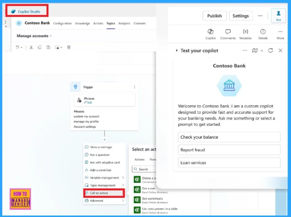291x217 pixels.
Task: Click the 'Account settings' phrase text
Action: pos(85,127)
